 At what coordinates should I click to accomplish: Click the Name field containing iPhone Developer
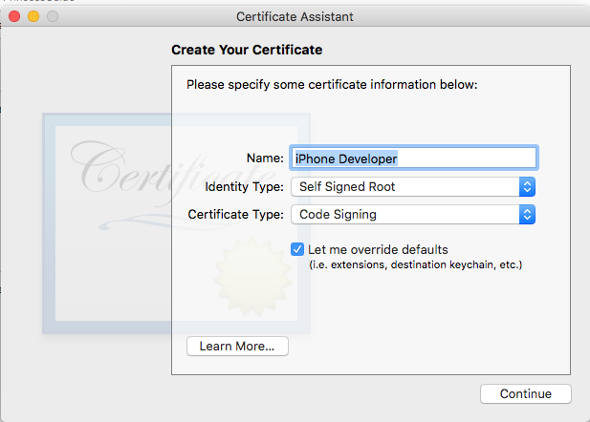point(413,158)
